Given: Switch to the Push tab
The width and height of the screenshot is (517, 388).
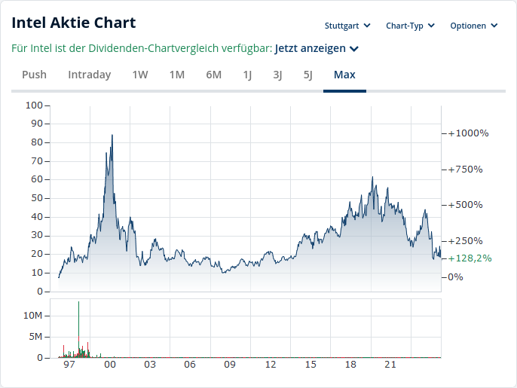Looking at the screenshot, I should coord(35,75).
